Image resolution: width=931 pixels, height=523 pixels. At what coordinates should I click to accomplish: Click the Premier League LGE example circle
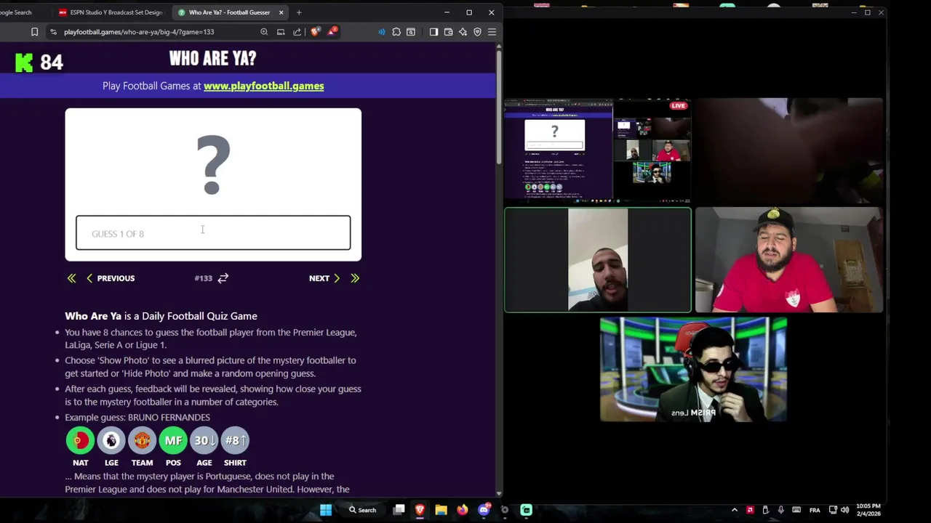(111, 440)
